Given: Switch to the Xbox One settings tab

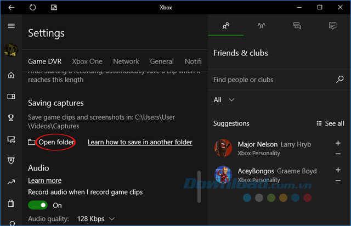Looking at the screenshot, I should (x=87, y=61).
